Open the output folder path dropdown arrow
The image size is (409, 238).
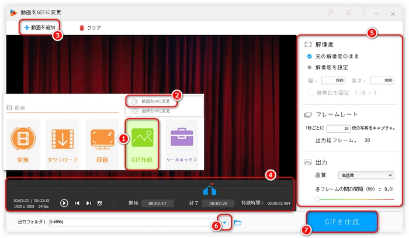[x=225, y=222]
